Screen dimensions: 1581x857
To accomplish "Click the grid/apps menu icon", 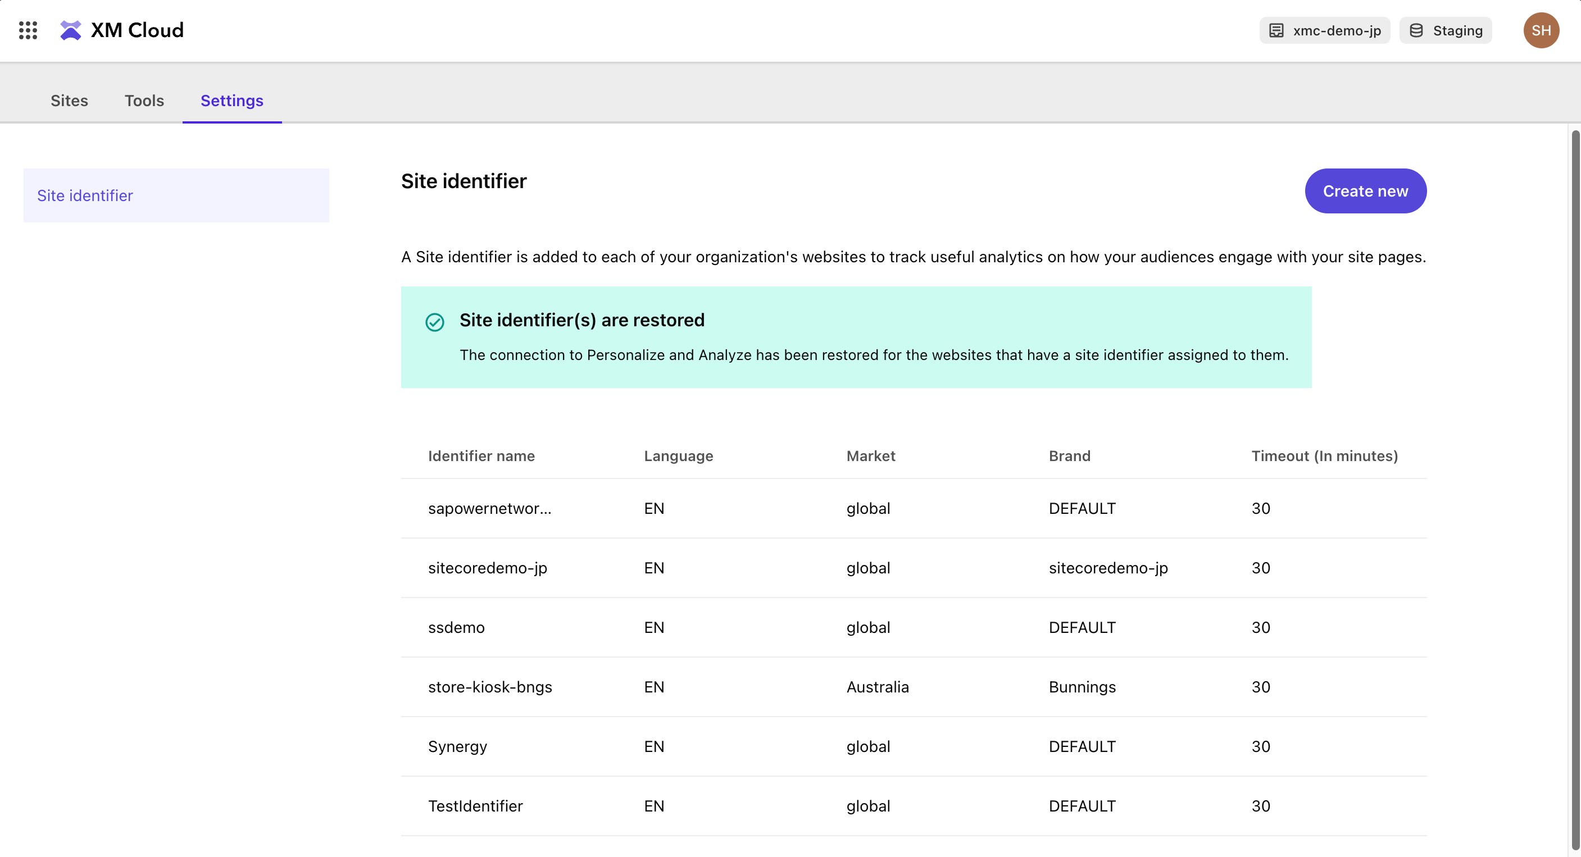I will click(28, 30).
